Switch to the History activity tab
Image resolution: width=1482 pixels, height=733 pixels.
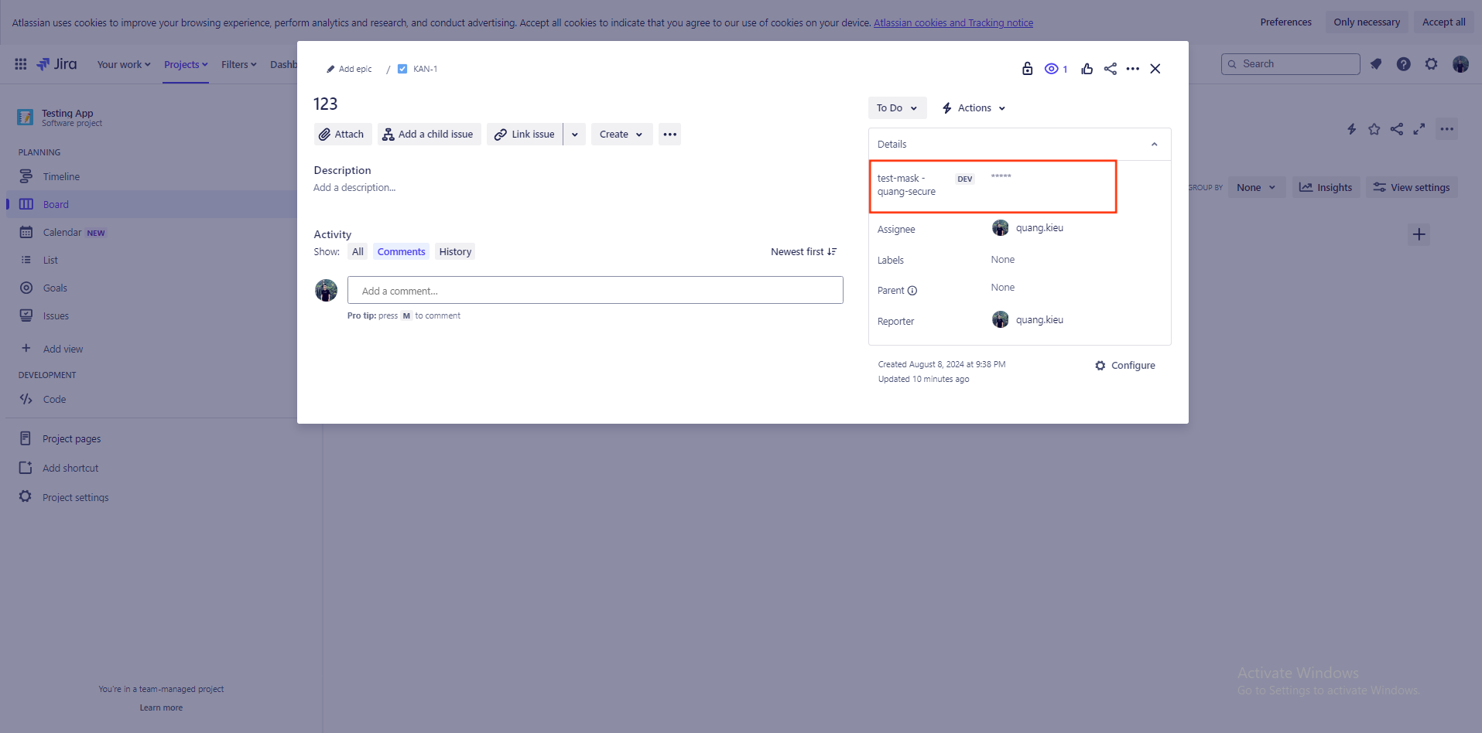(x=455, y=252)
